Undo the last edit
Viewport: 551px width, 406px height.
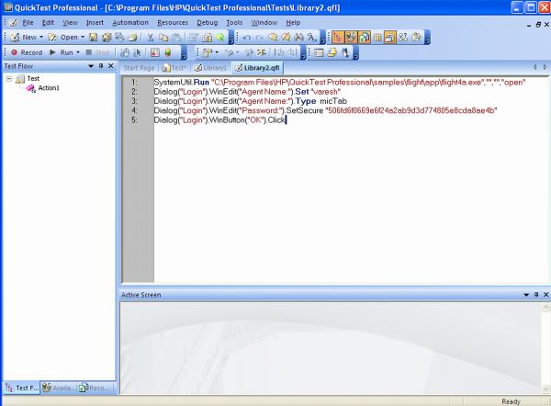[247, 38]
